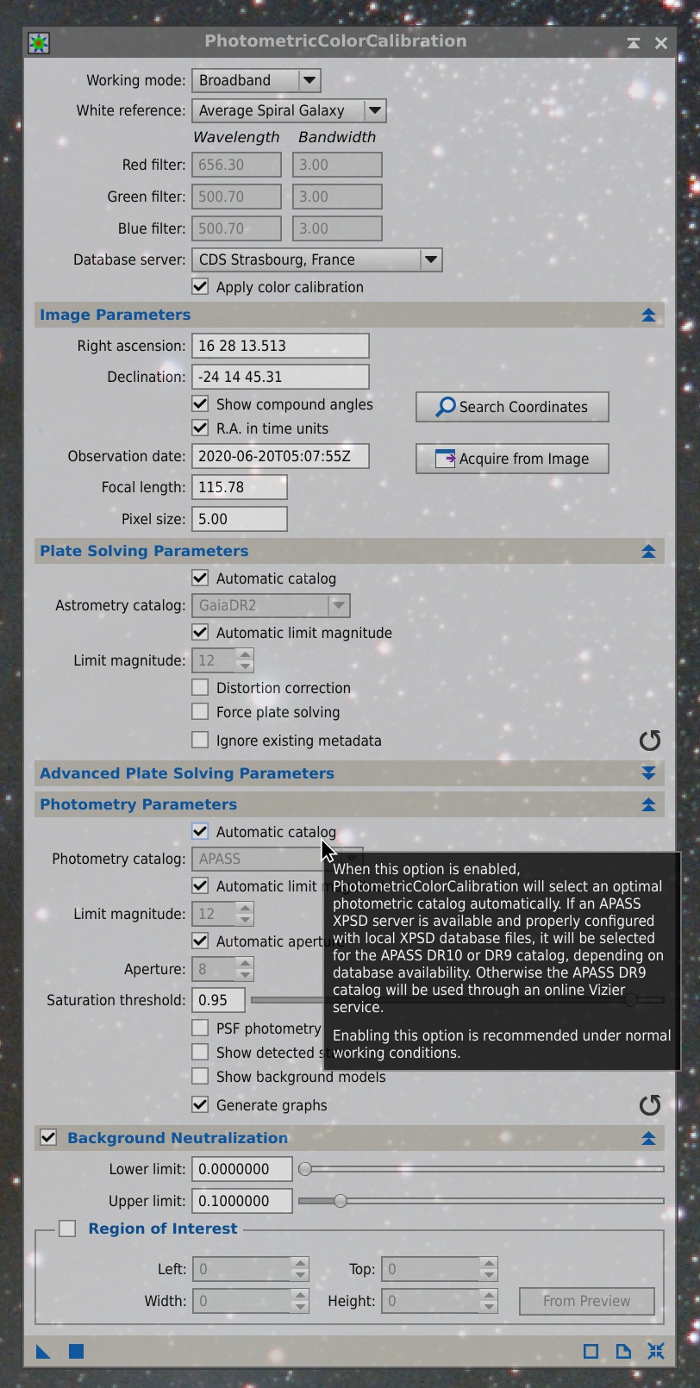
Task: Uncheck the Automatic aperture checkbox
Action: pyautogui.click(x=200, y=941)
